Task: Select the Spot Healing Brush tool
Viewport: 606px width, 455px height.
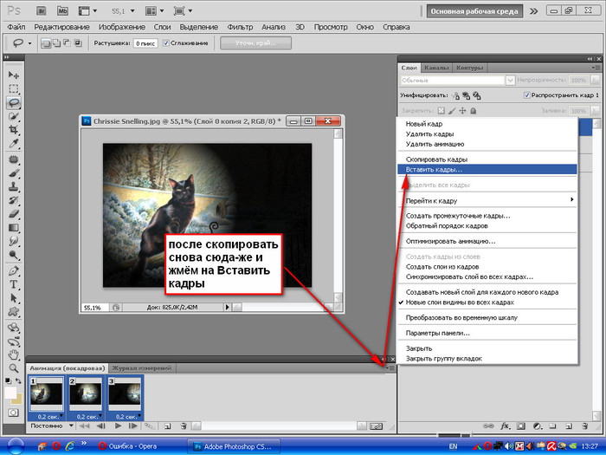Action: click(14, 159)
